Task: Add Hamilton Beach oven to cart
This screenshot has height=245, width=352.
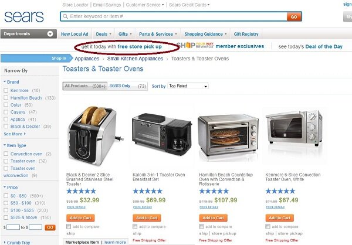Action: [x=214, y=218]
